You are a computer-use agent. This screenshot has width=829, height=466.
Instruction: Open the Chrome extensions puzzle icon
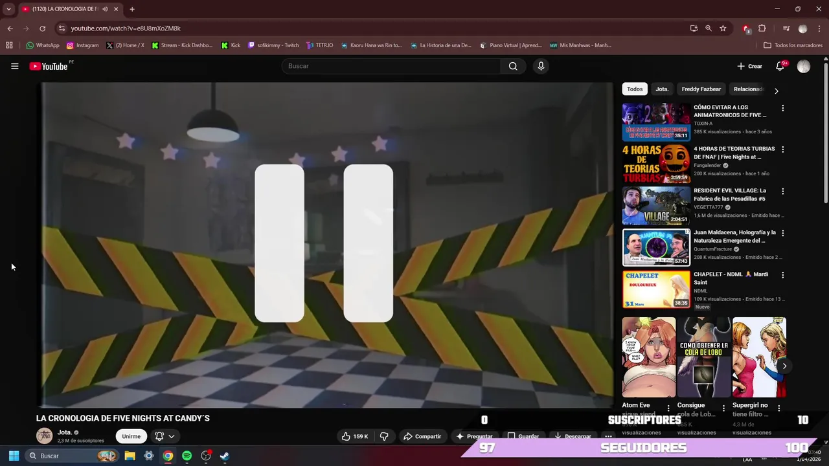[762, 28]
